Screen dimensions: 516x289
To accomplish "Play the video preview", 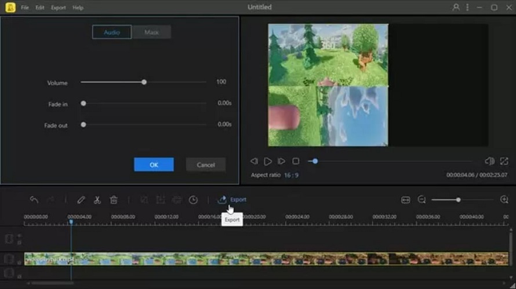I will point(268,161).
